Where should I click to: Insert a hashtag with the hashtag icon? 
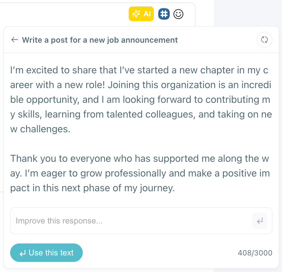coord(164,14)
